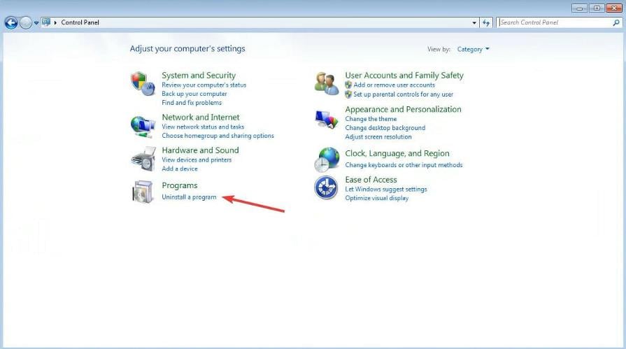Click Review your computer's status
The height and width of the screenshot is (349, 626).
(204, 85)
